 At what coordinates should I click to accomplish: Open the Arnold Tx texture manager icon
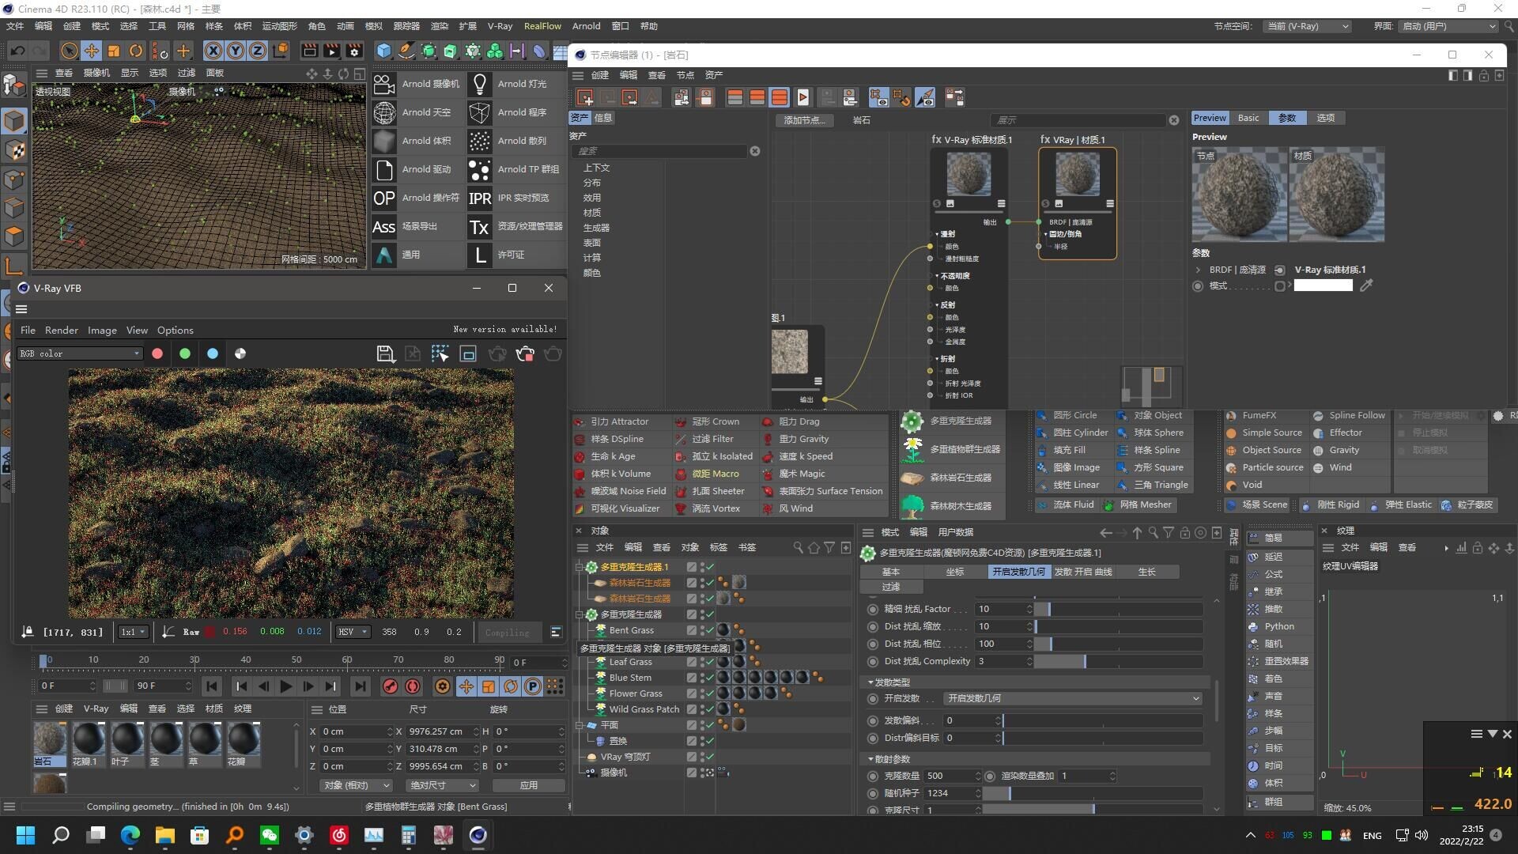[x=479, y=227]
